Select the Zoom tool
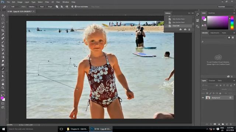The width and height of the screenshot is (236, 132). tap(3, 88)
